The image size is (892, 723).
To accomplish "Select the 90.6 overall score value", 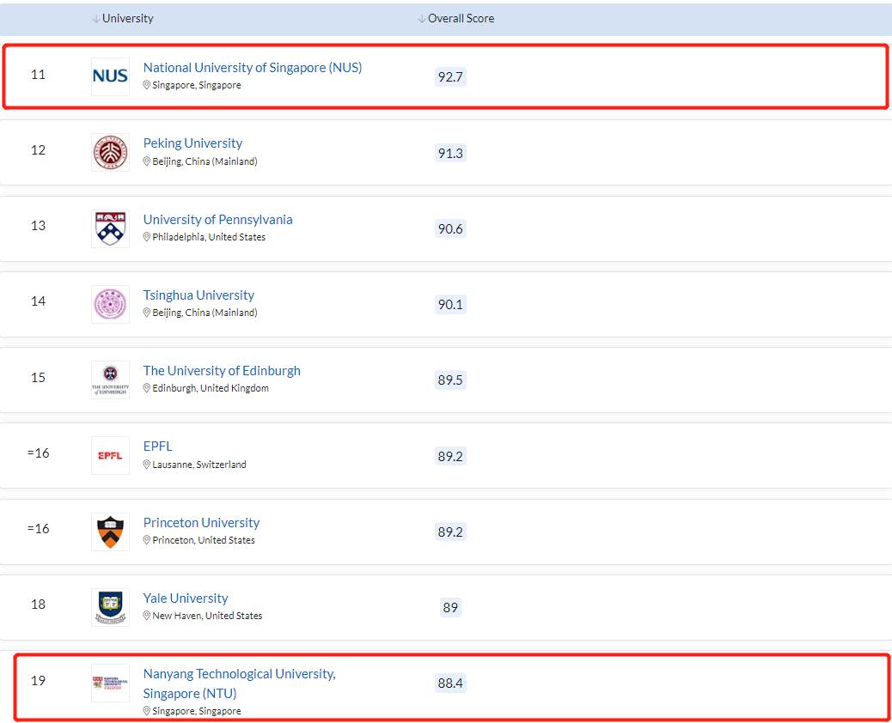I will [x=450, y=228].
